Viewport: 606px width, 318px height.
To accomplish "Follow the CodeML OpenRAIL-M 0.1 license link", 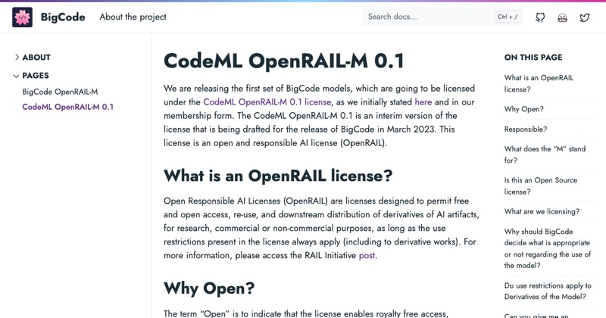I will coord(267,102).
